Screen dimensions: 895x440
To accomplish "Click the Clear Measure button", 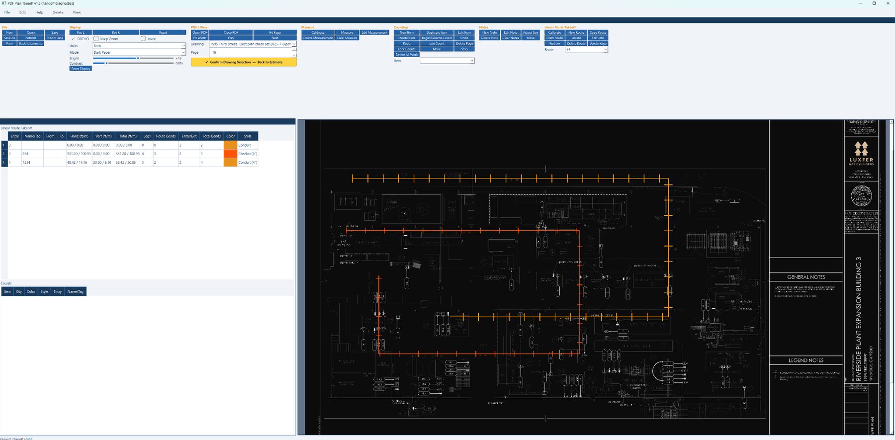I will tap(347, 38).
